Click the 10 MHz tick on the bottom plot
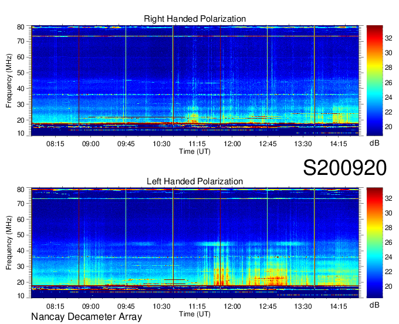399x324 pixels. 21,296
